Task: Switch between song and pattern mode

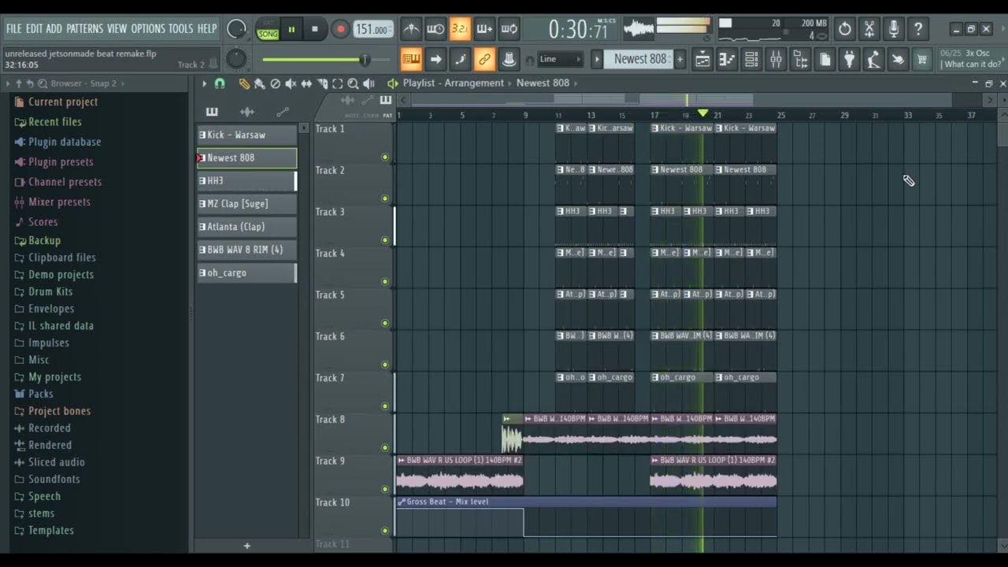Action: [268, 30]
